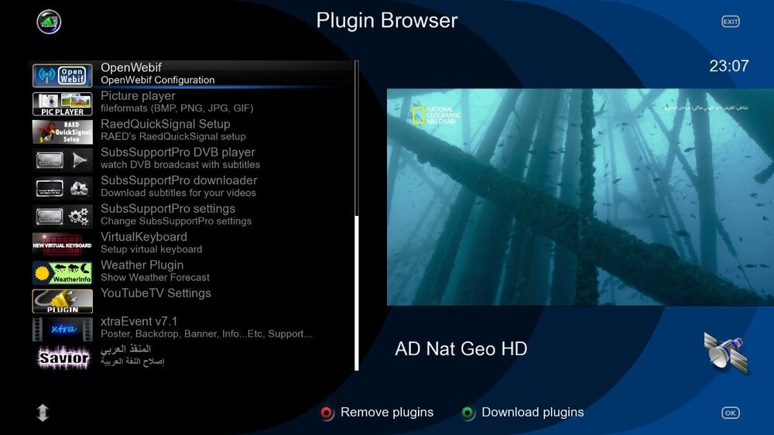Select OpenWebif Configuration description text

(157, 80)
